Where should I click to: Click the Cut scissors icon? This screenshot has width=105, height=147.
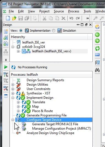(x=45, y=18)
